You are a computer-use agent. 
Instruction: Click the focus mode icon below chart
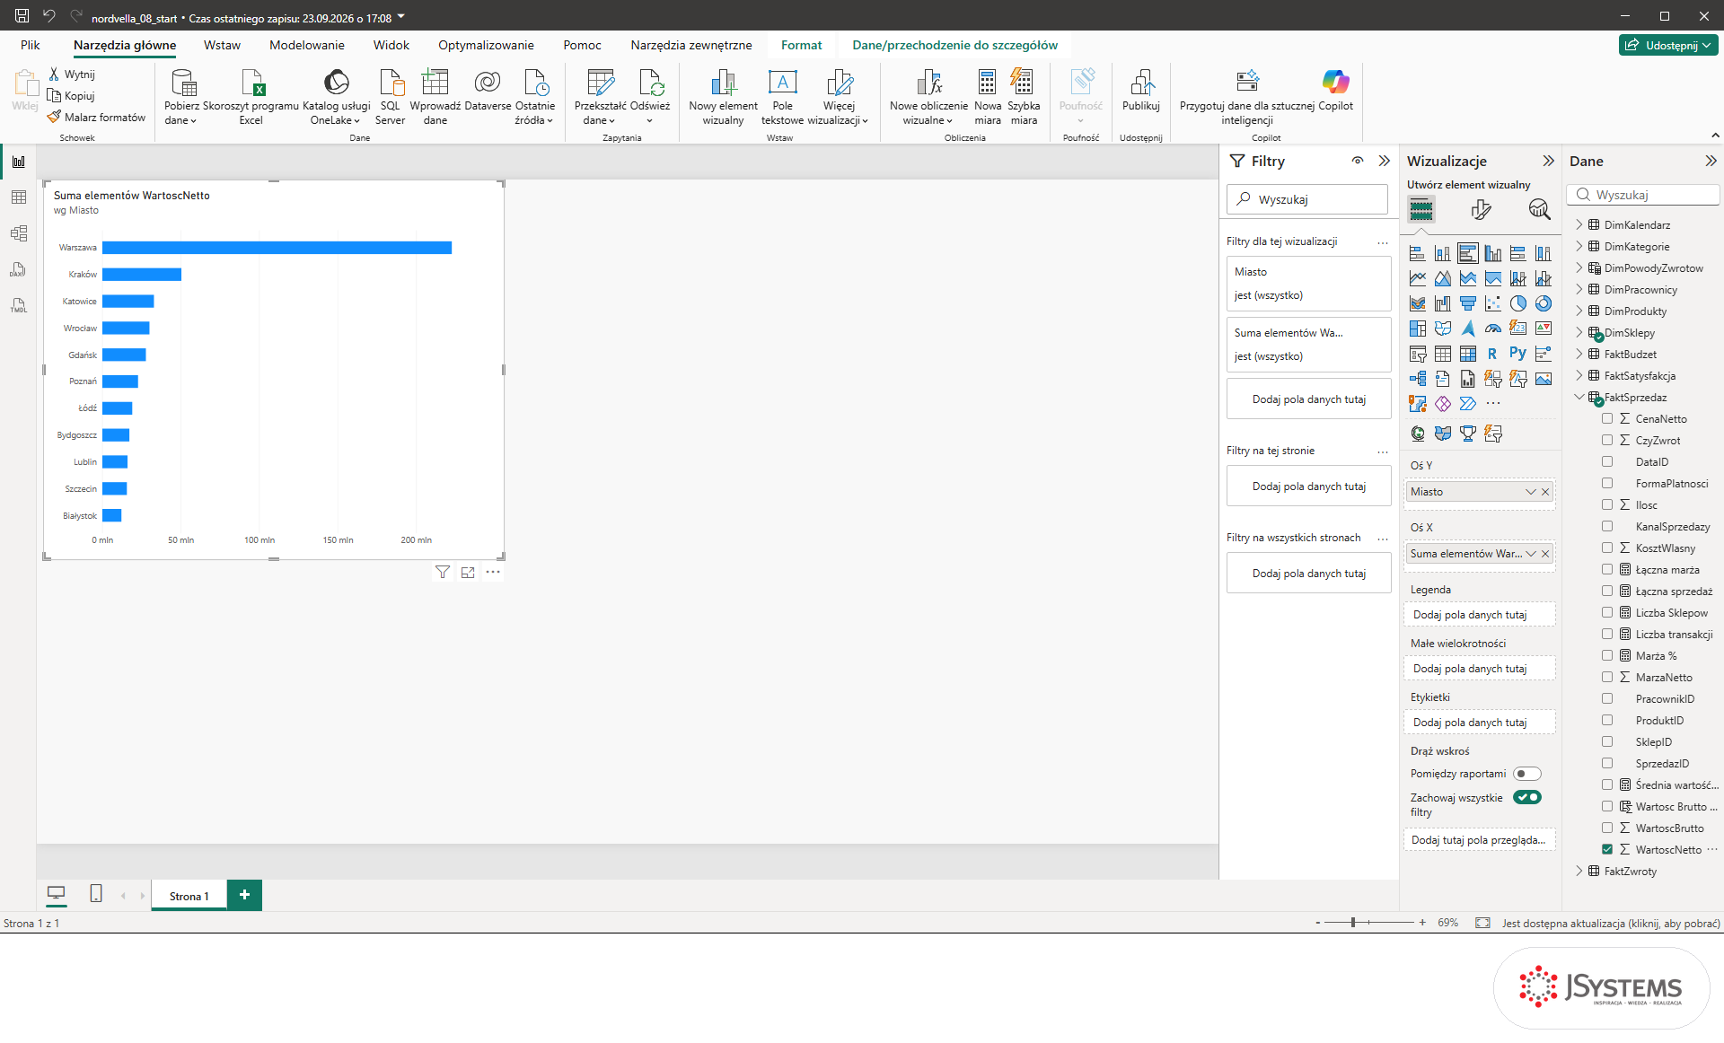tap(468, 572)
